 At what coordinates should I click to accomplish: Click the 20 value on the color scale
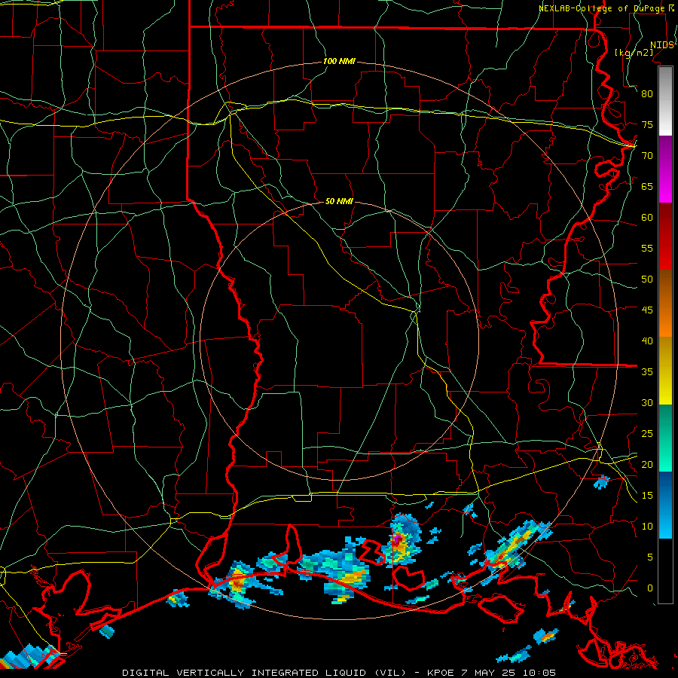coord(647,464)
